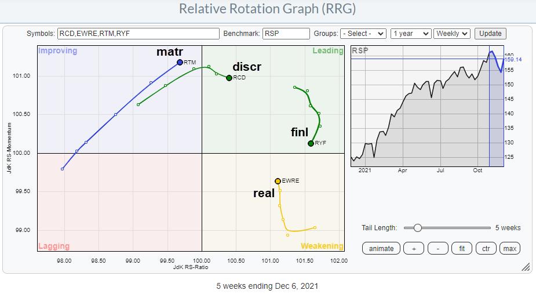Open the Groups select dropdown
Screen dimensions: 536x294
pos(363,34)
